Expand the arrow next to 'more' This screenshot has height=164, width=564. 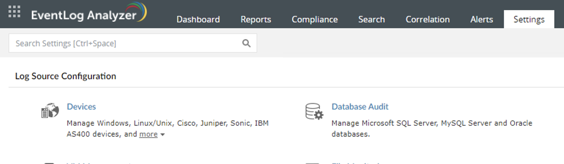(162, 135)
